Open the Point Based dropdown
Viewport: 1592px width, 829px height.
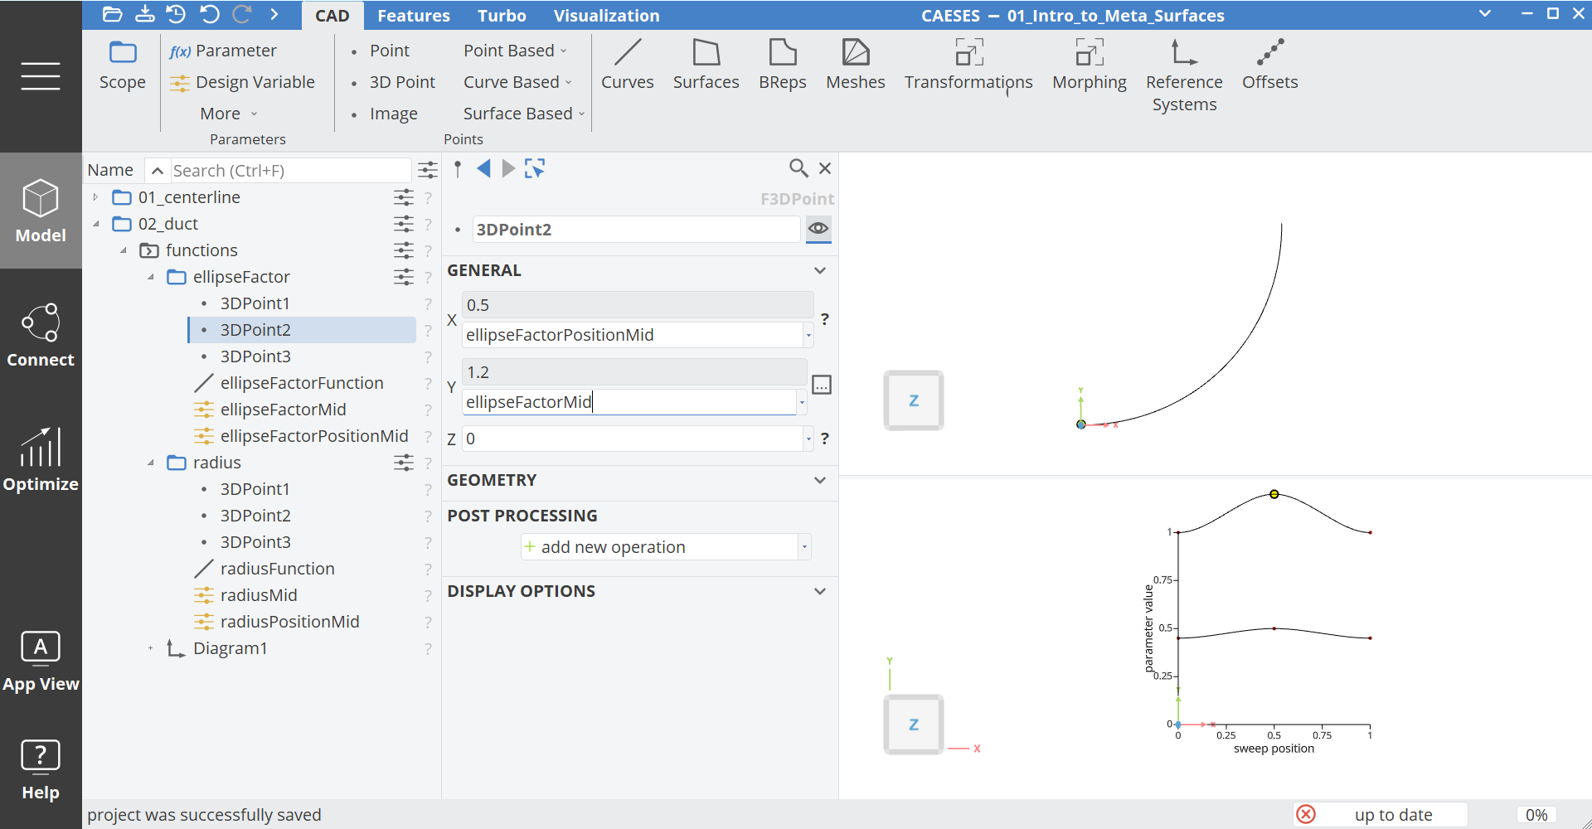tap(514, 51)
